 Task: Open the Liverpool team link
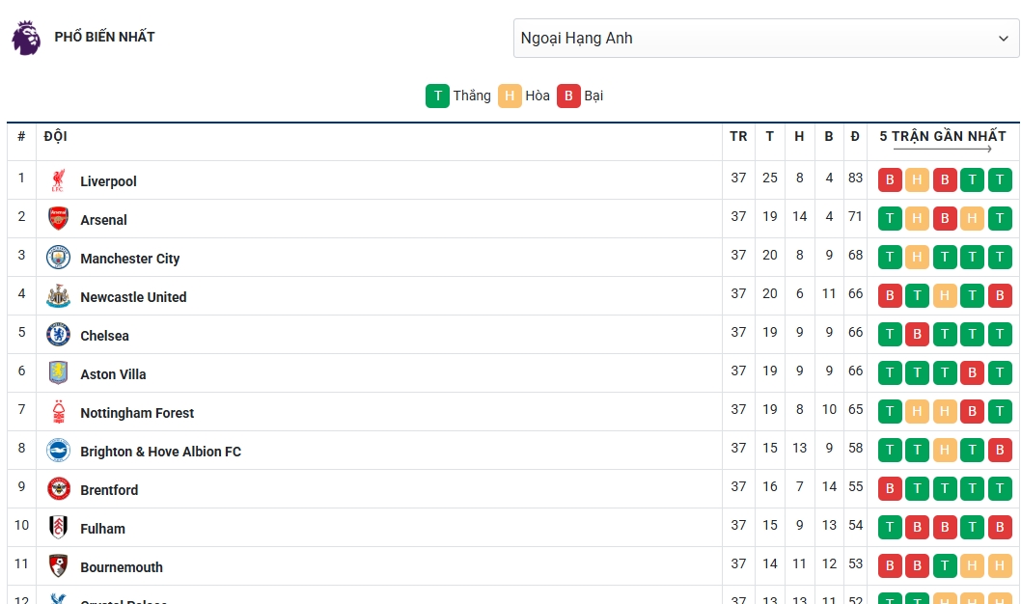108,181
